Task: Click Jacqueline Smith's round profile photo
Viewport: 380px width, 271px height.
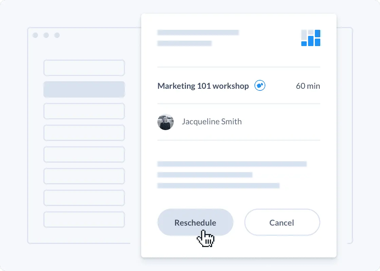Action: 166,122
